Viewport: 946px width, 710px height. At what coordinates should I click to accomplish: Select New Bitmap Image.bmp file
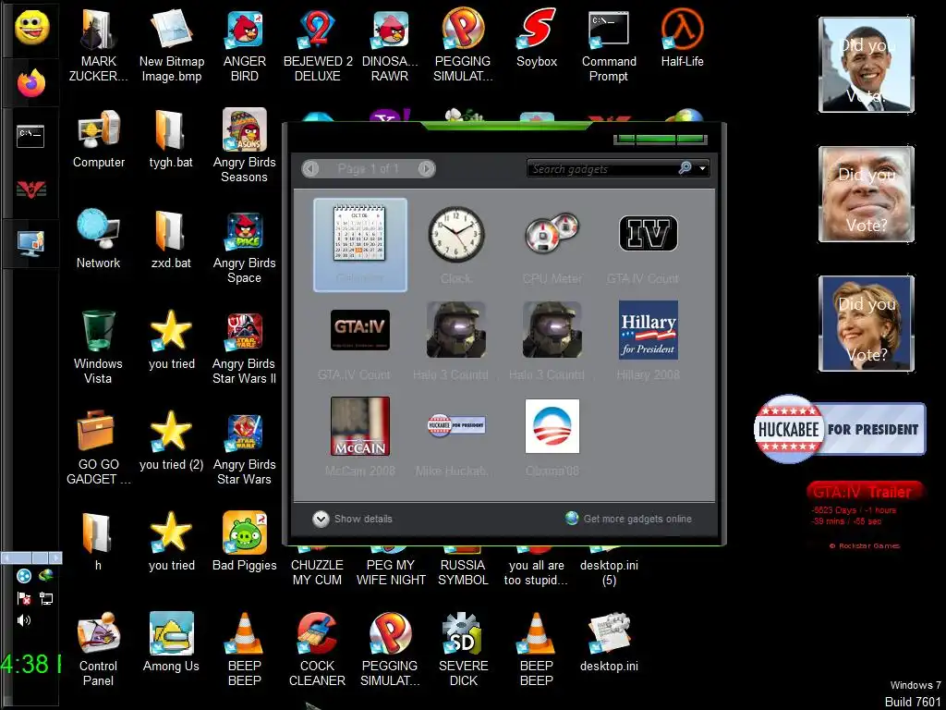click(171, 46)
